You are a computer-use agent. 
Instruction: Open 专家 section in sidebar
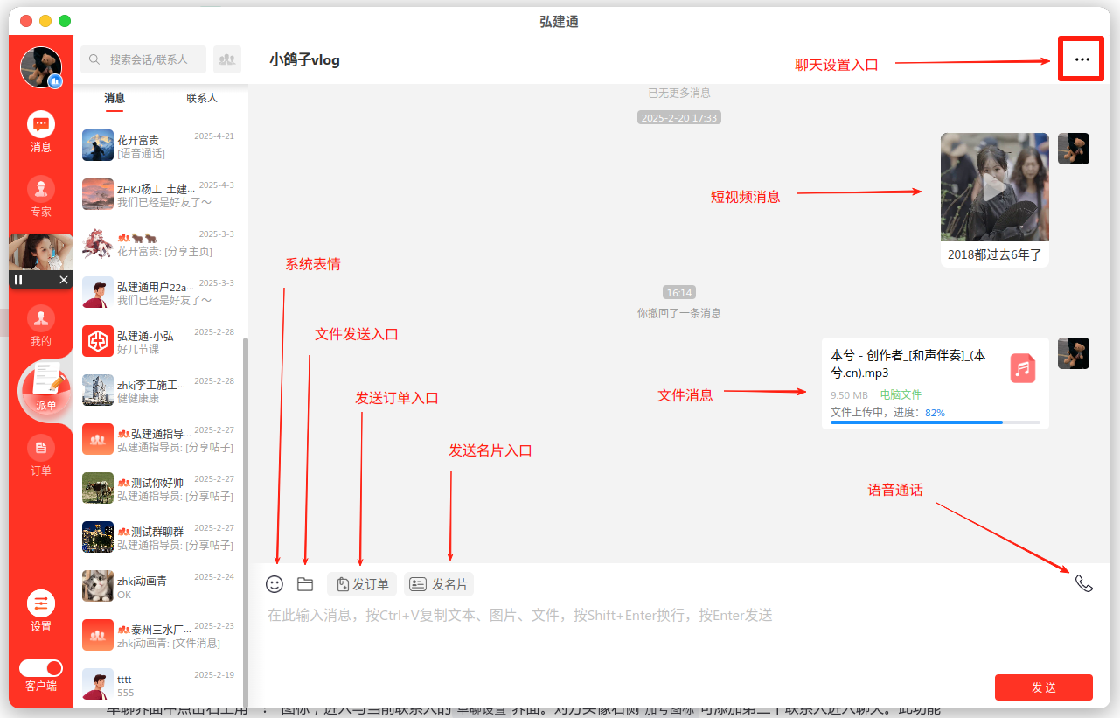click(41, 196)
